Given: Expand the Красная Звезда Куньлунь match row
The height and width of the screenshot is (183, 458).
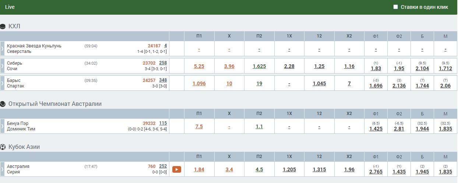Looking at the screenshot, I should click(2, 49).
